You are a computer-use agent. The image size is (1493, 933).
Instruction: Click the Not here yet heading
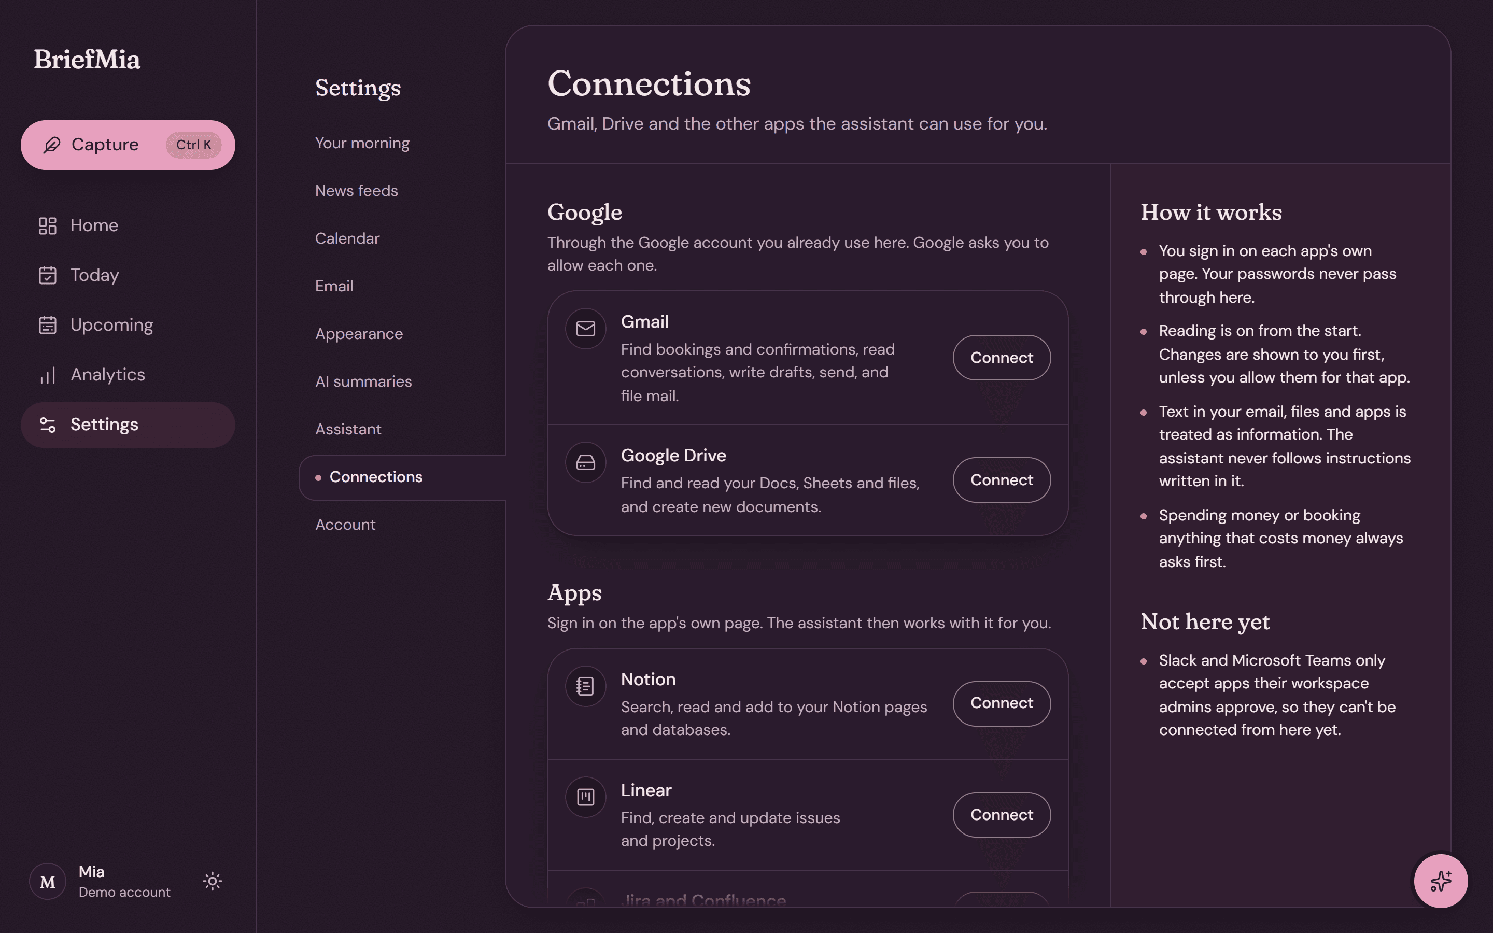[x=1205, y=622]
